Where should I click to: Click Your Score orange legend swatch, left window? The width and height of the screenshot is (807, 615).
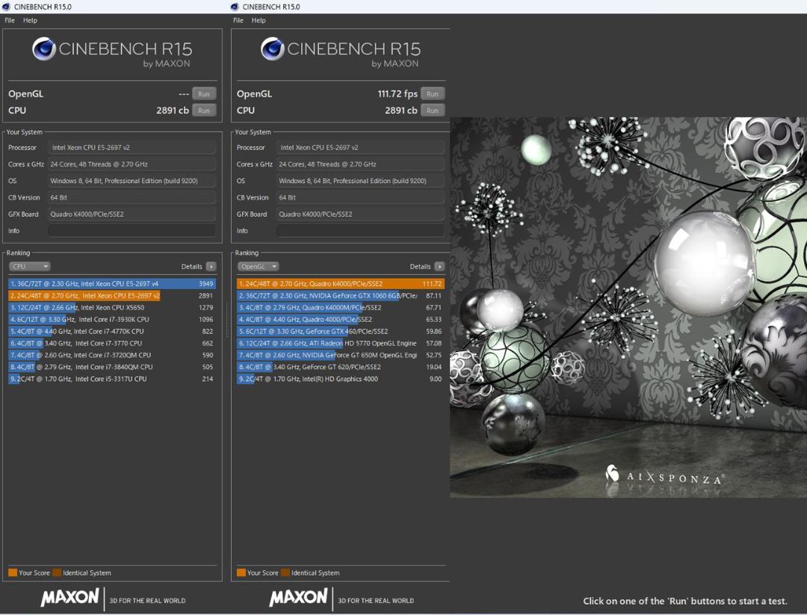pos(13,572)
